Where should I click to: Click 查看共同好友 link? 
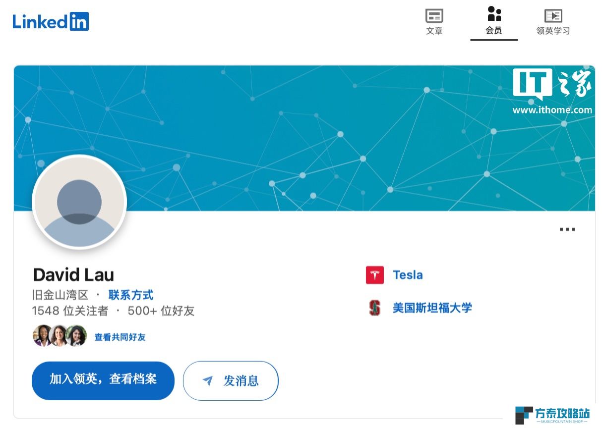click(120, 337)
